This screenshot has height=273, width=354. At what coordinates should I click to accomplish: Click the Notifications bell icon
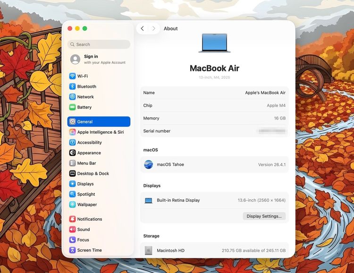click(72, 219)
